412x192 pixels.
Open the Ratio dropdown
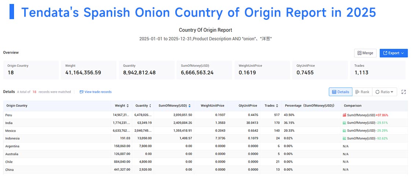coord(384,92)
